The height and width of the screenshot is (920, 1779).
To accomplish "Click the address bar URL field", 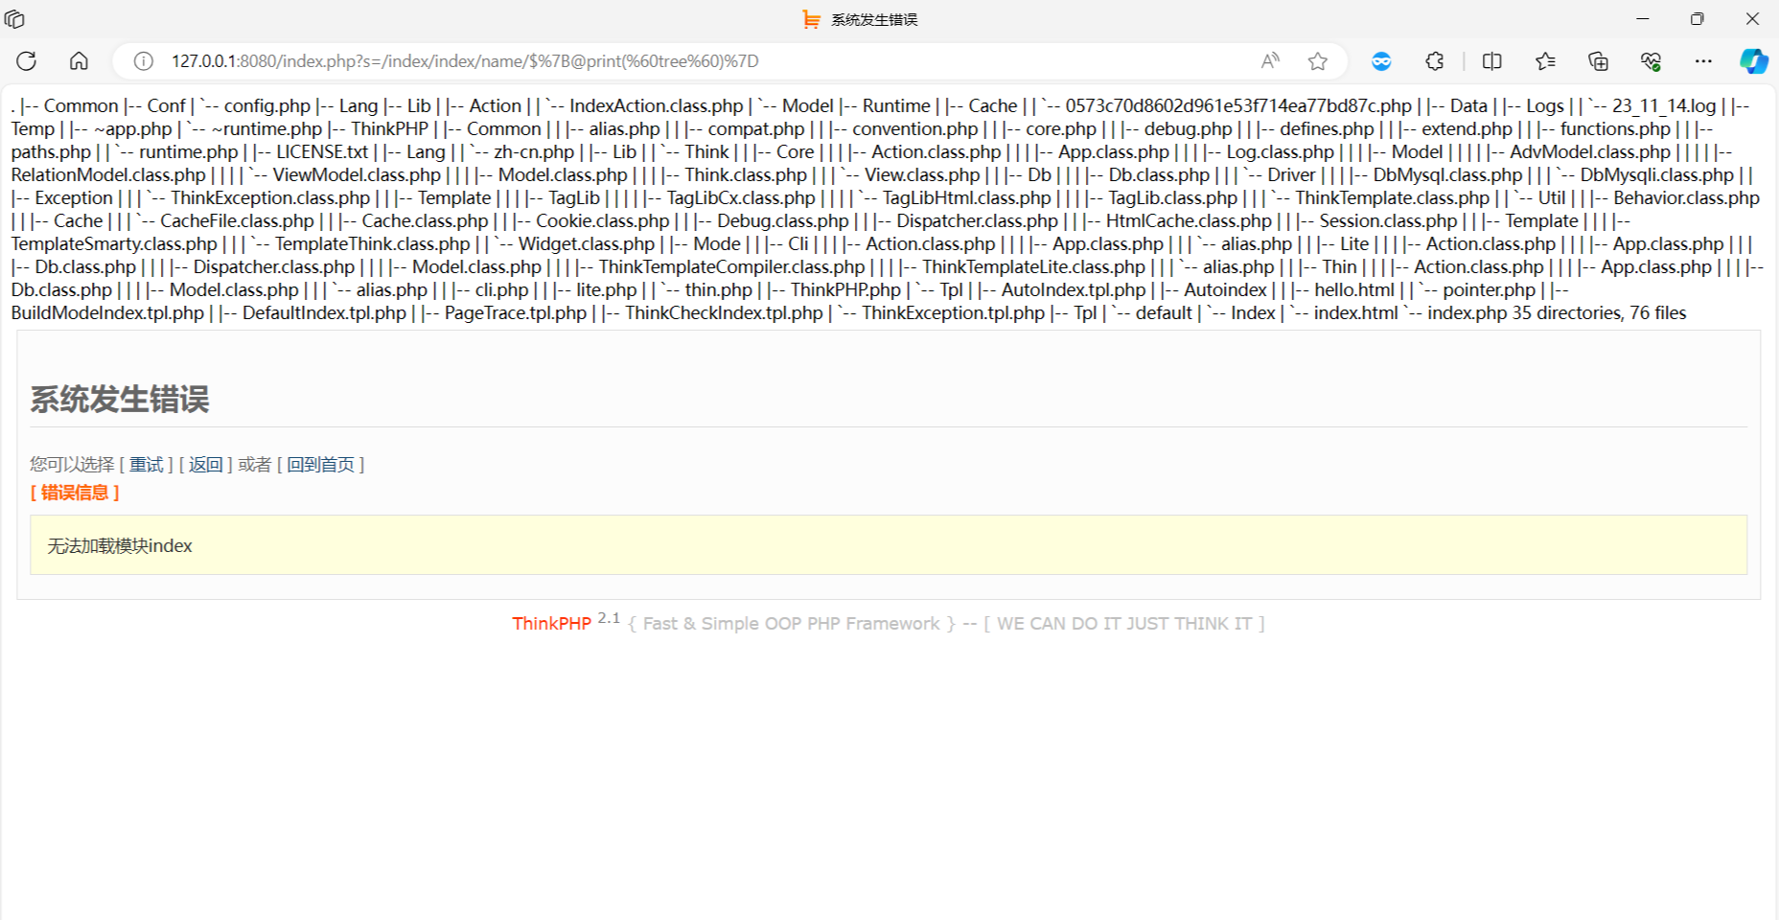I will click(x=671, y=61).
